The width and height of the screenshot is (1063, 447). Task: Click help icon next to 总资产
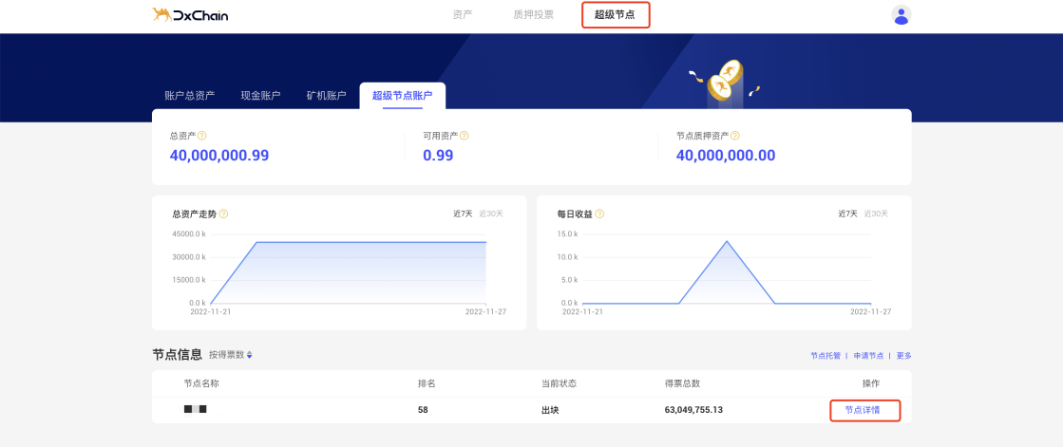201,136
